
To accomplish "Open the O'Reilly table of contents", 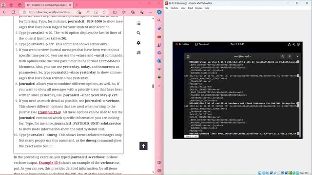I will pyautogui.click(x=138, y=23).
